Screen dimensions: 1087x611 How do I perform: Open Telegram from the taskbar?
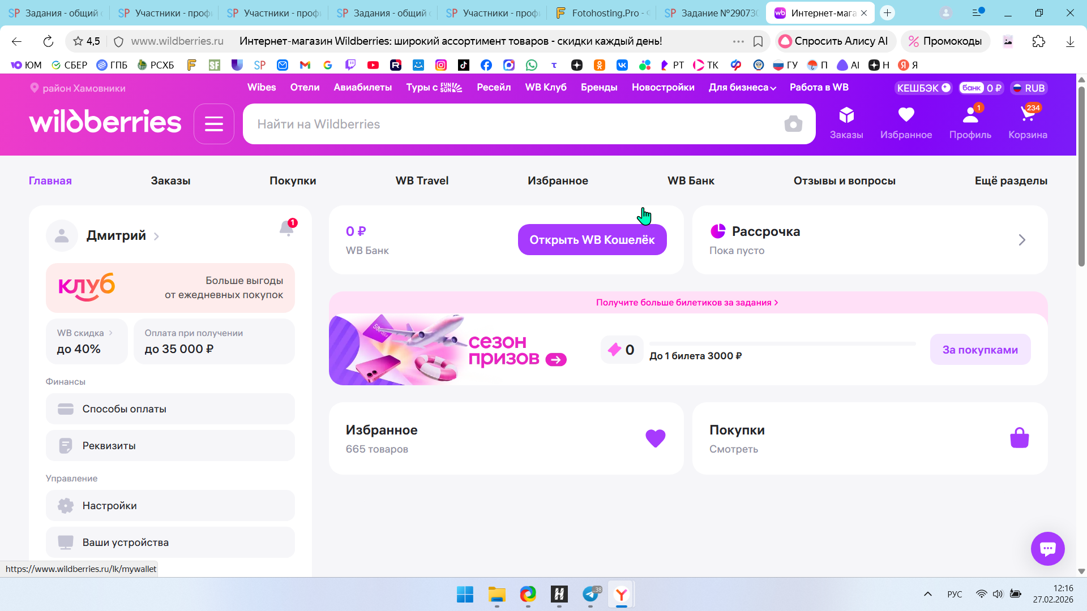coord(590,594)
